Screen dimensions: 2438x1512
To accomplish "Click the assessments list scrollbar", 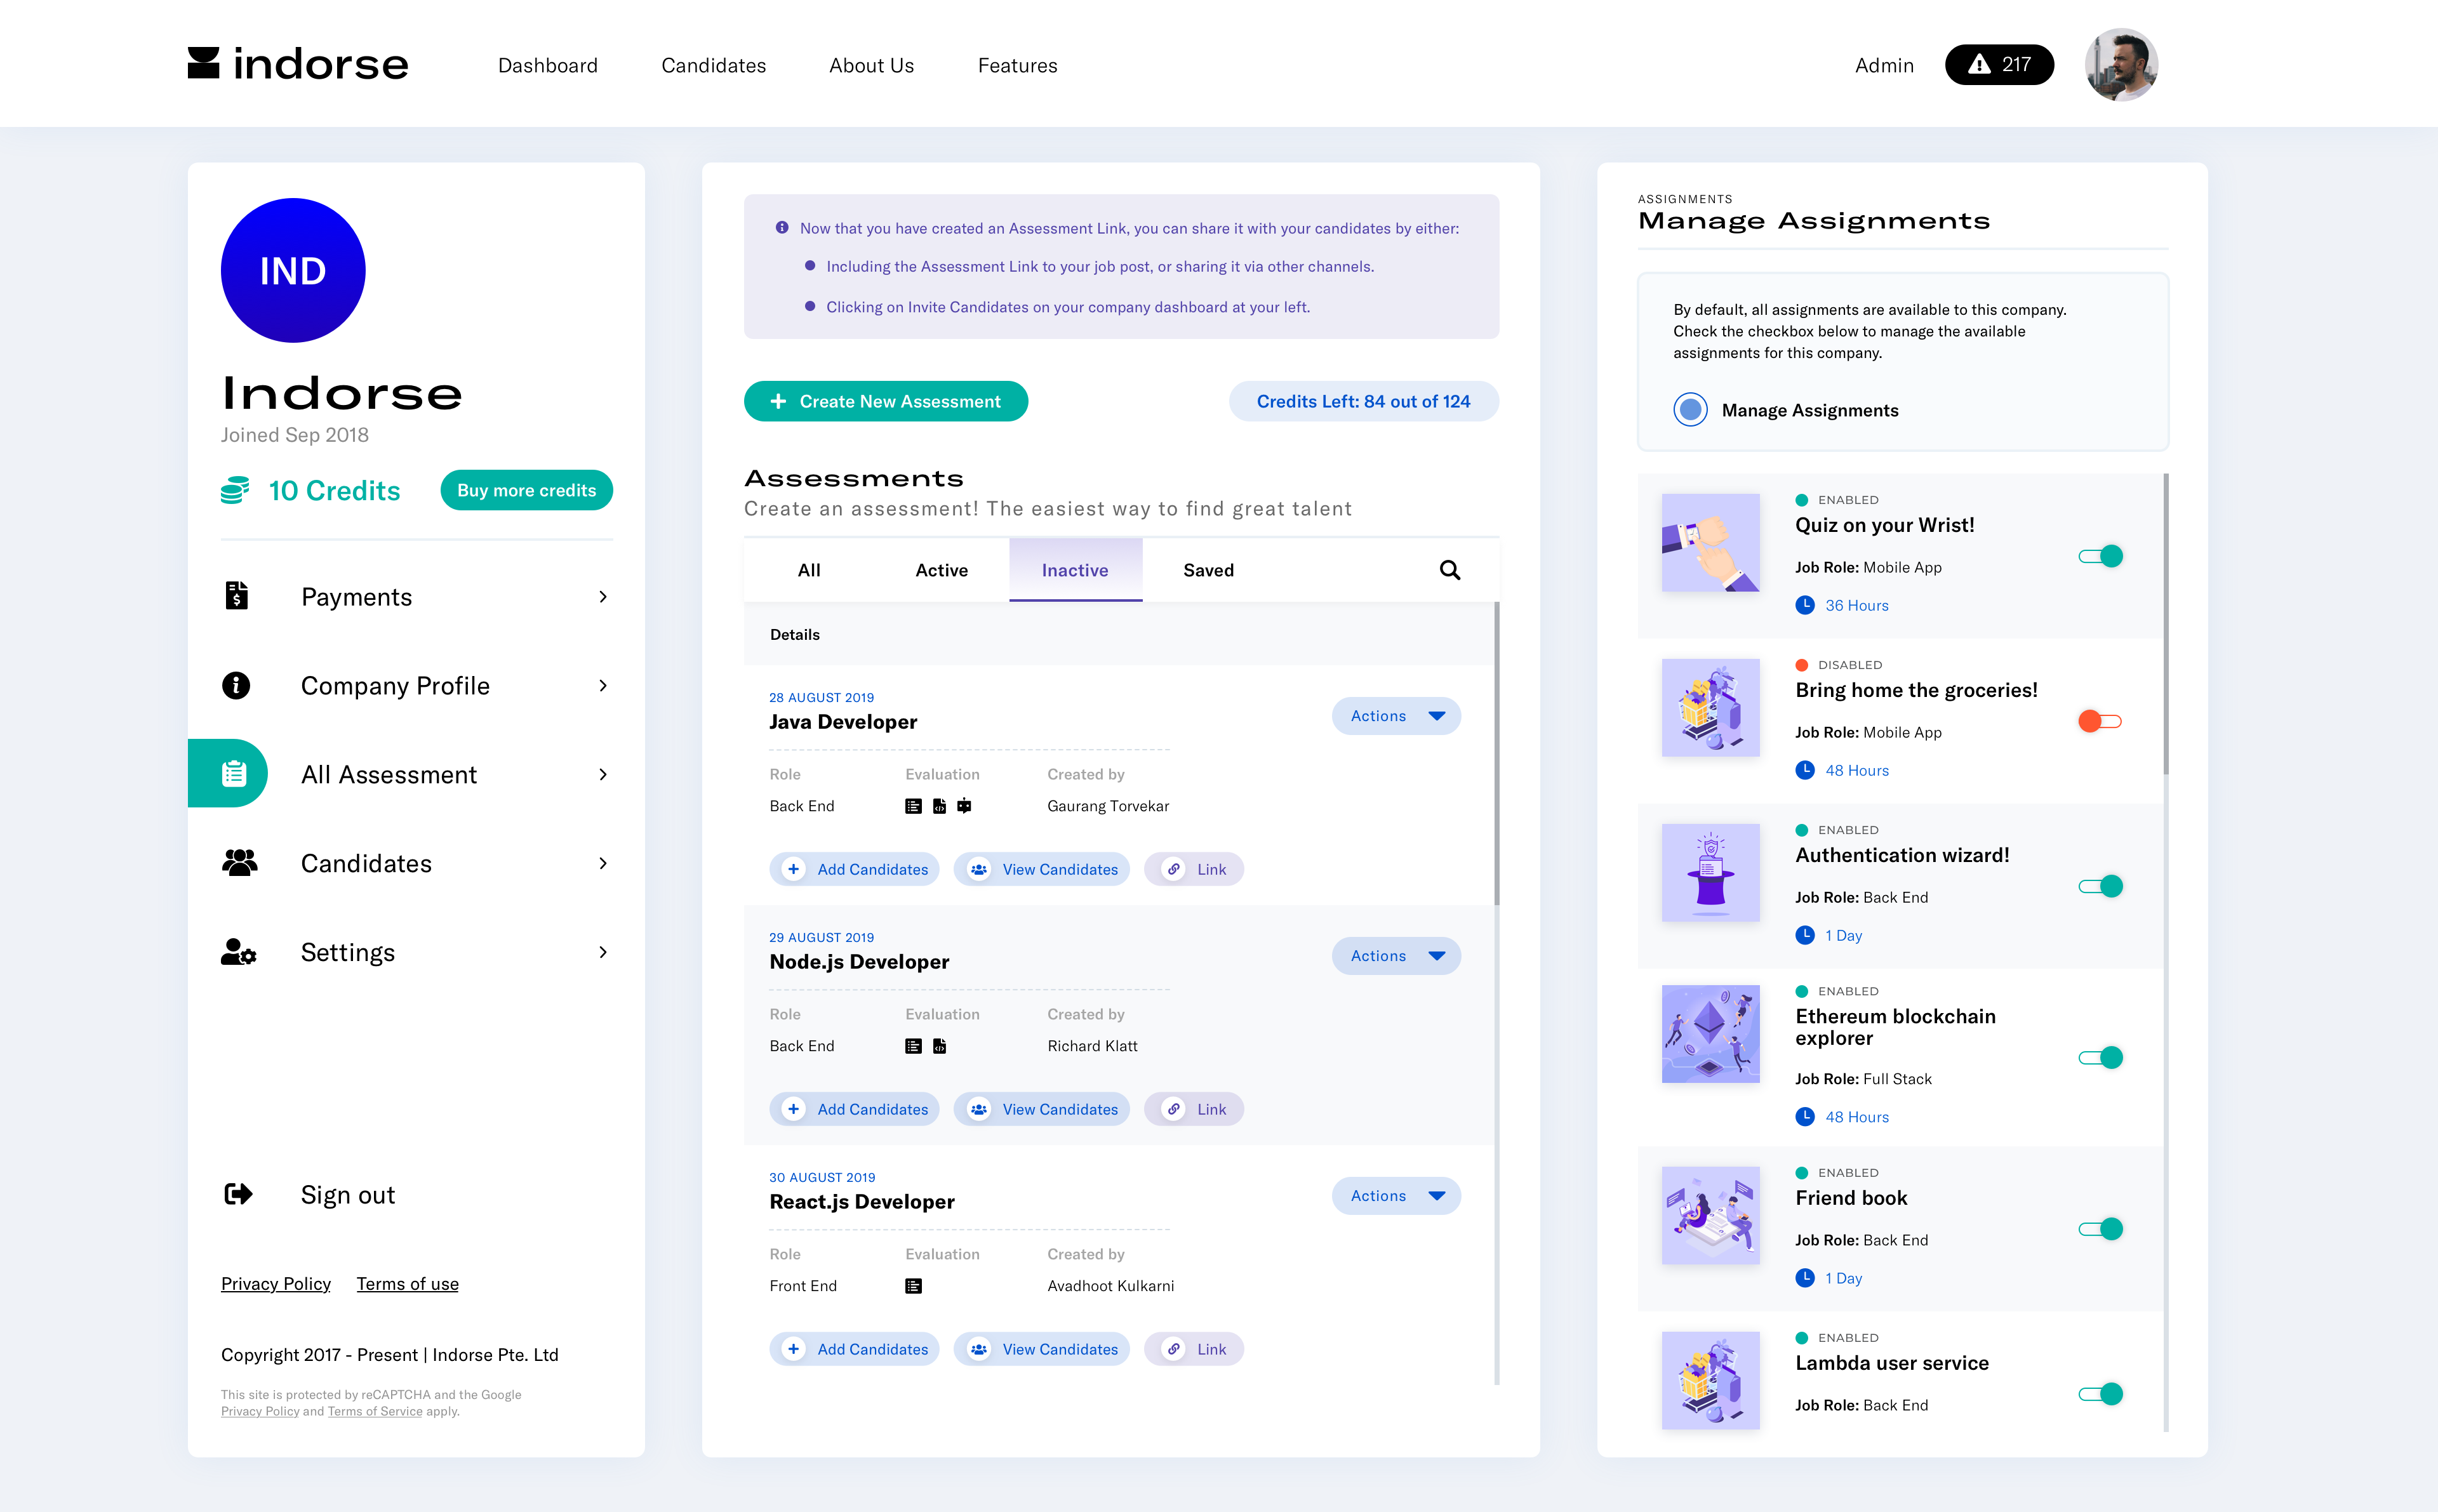I will point(1496,753).
